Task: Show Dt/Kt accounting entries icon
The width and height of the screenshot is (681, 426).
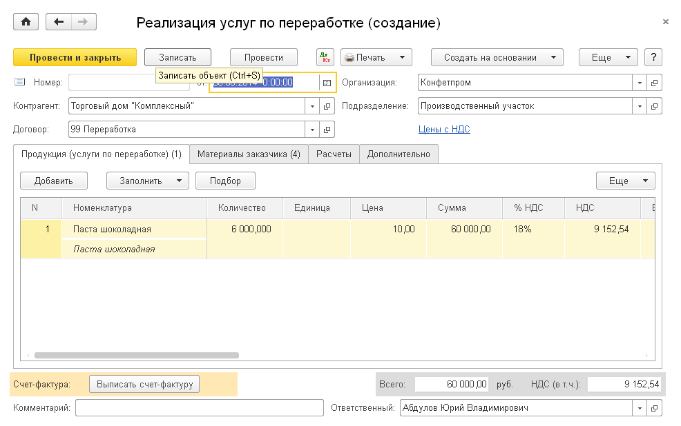Action: (x=325, y=57)
